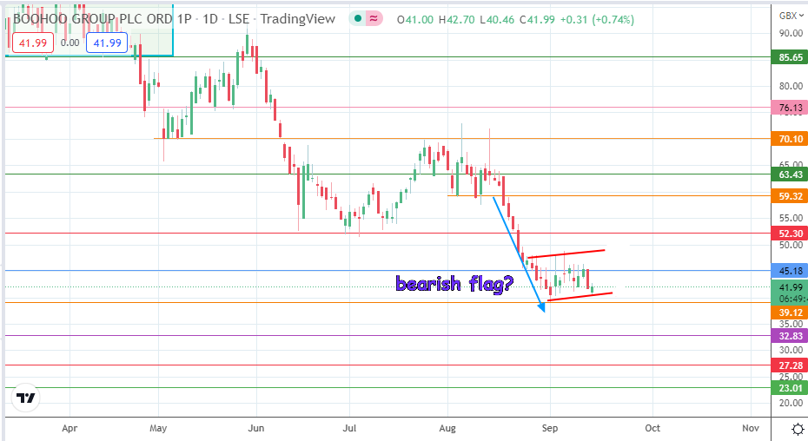Click the Aug label on time axis
Screen dimensions: 808x441
pyautogui.click(x=447, y=428)
